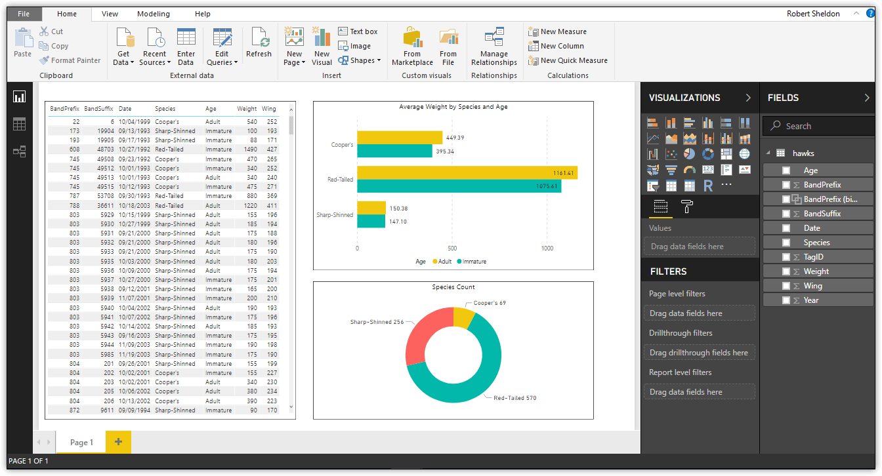Add a new page with plus button
Viewport: 882px width, 476px height.
tap(119, 442)
